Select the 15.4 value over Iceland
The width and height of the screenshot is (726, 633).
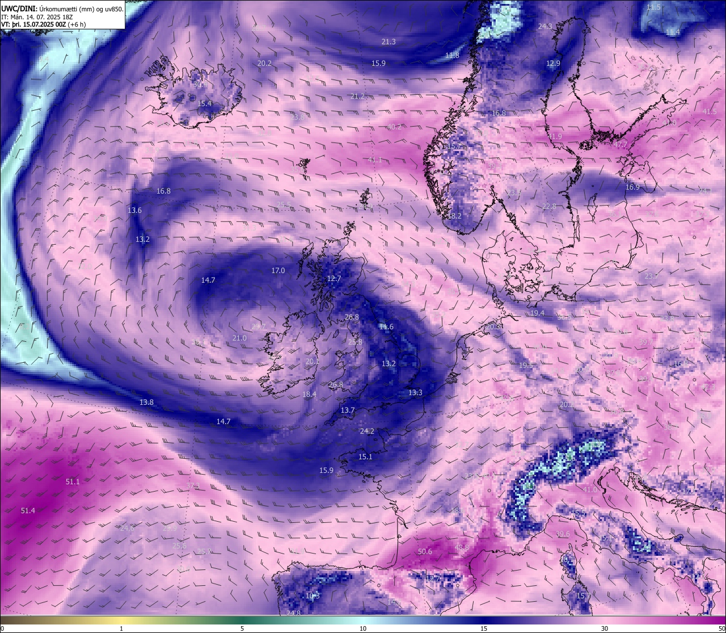[x=204, y=104]
